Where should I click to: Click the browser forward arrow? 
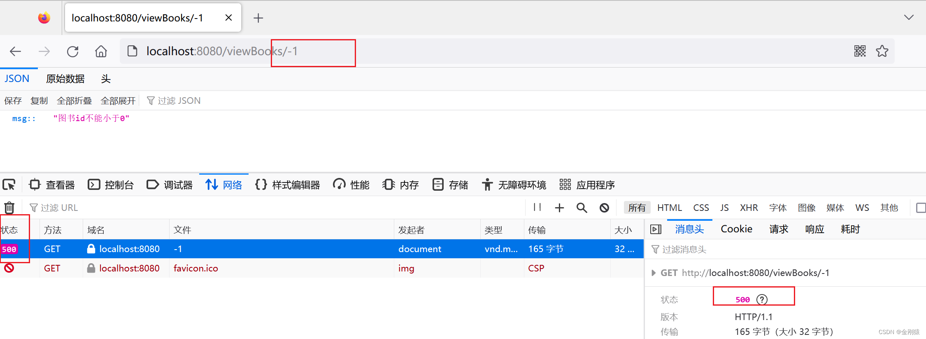pos(44,51)
